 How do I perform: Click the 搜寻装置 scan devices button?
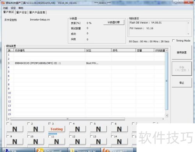(182, 52)
